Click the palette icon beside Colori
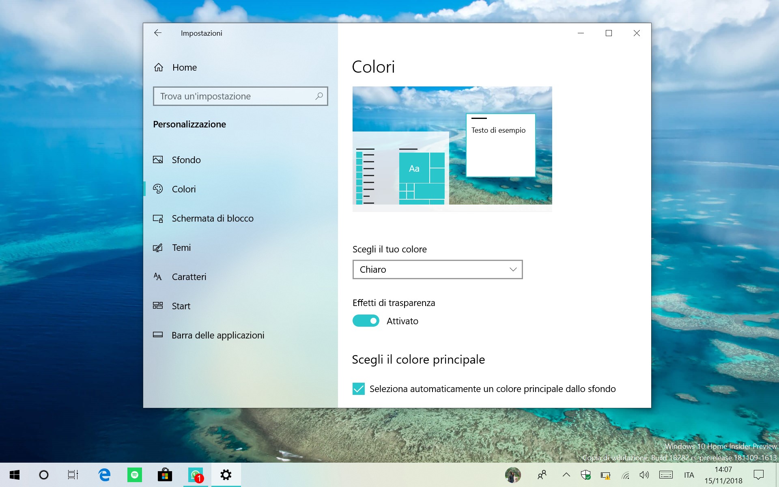Viewport: 779px width, 487px height. tap(158, 189)
